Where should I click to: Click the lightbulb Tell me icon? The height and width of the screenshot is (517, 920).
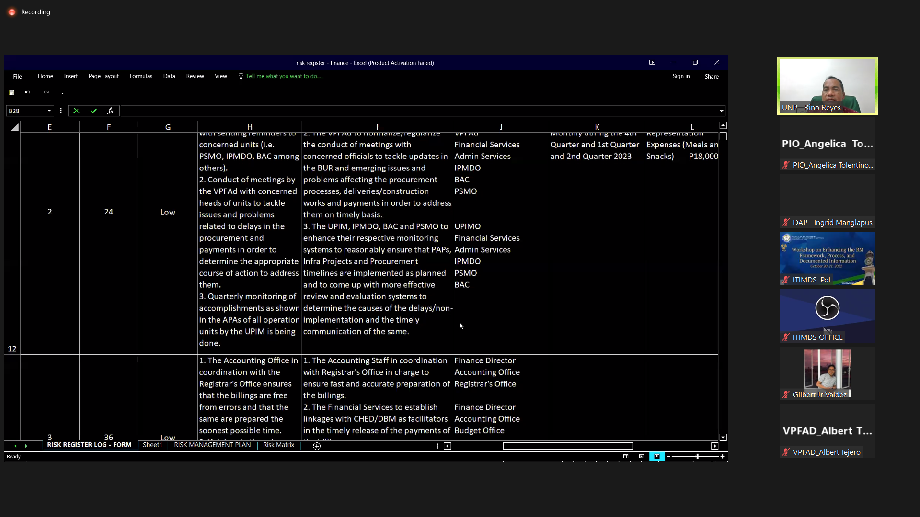tap(241, 76)
